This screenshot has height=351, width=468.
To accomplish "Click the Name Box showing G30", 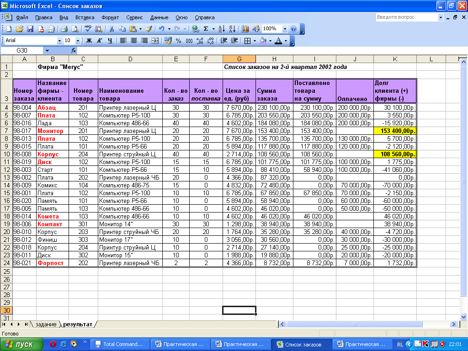I will tap(22, 50).
